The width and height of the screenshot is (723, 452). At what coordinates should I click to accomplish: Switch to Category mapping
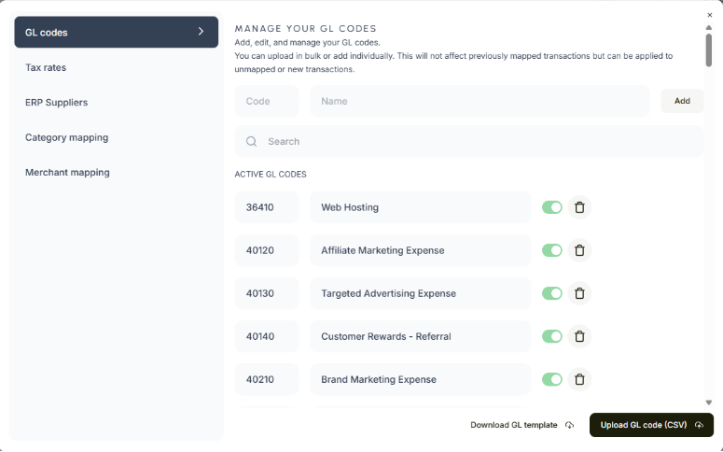tap(66, 137)
